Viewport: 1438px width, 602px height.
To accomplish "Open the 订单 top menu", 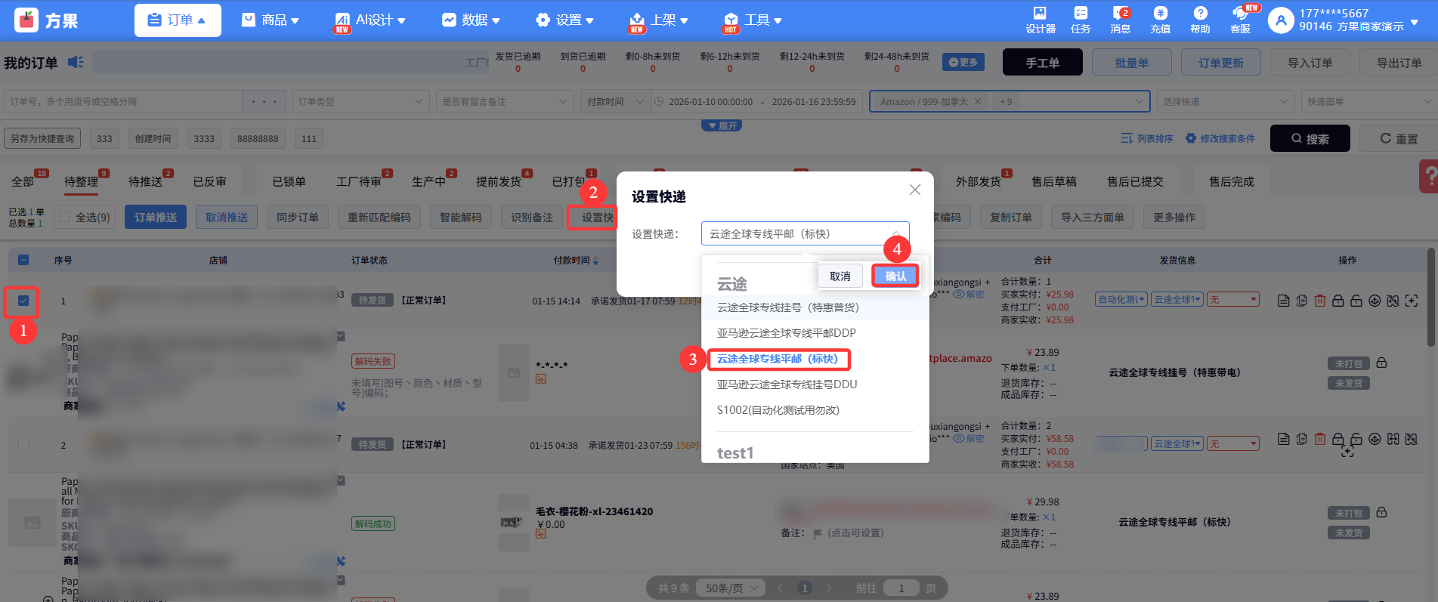I will tap(178, 20).
